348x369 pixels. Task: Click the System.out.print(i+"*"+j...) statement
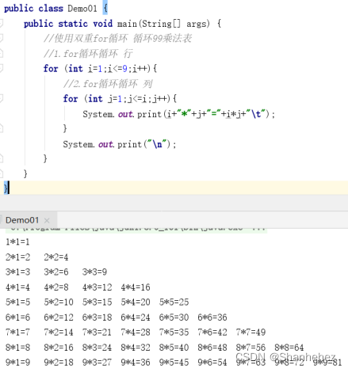click(178, 114)
